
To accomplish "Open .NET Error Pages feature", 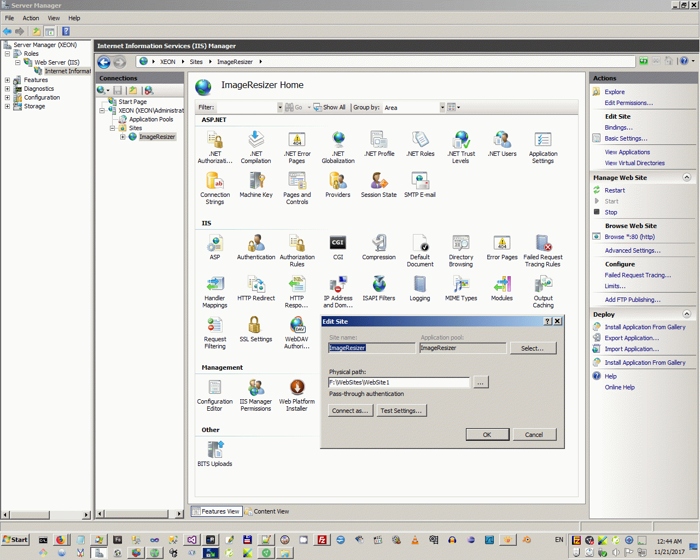I will (x=297, y=147).
